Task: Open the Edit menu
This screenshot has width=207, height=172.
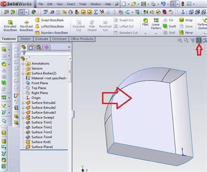Action: 50,4
